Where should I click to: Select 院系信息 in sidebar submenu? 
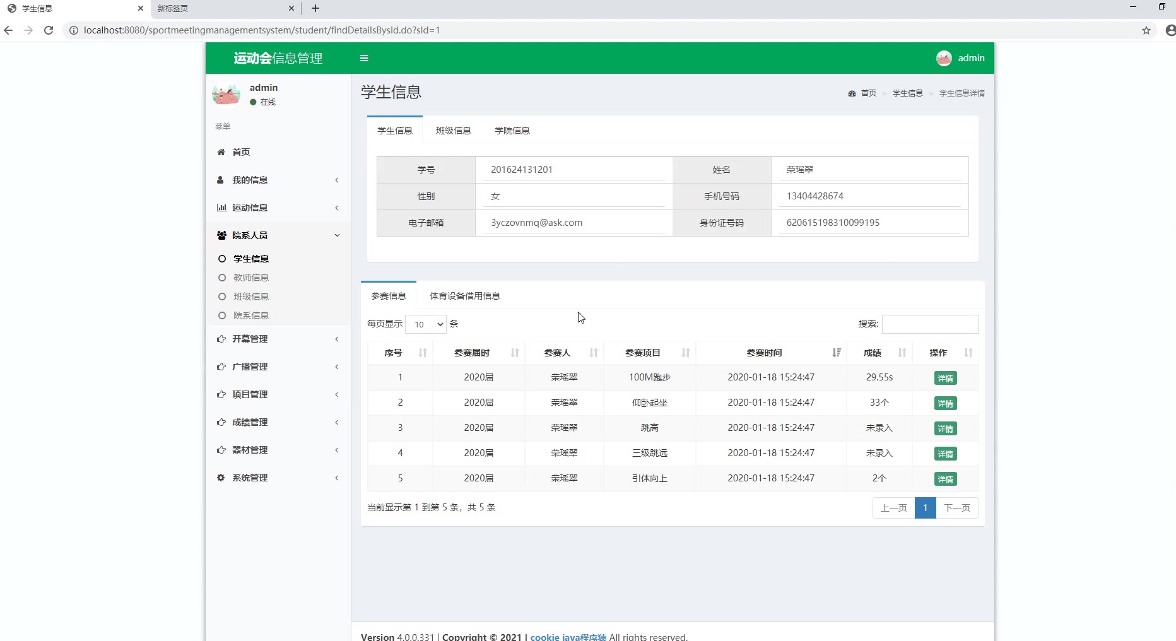pyautogui.click(x=251, y=315)
